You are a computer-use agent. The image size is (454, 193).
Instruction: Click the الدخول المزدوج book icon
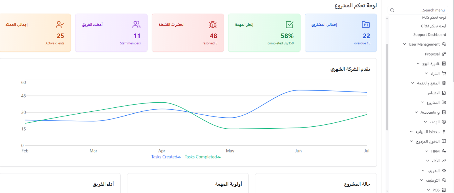444,141
